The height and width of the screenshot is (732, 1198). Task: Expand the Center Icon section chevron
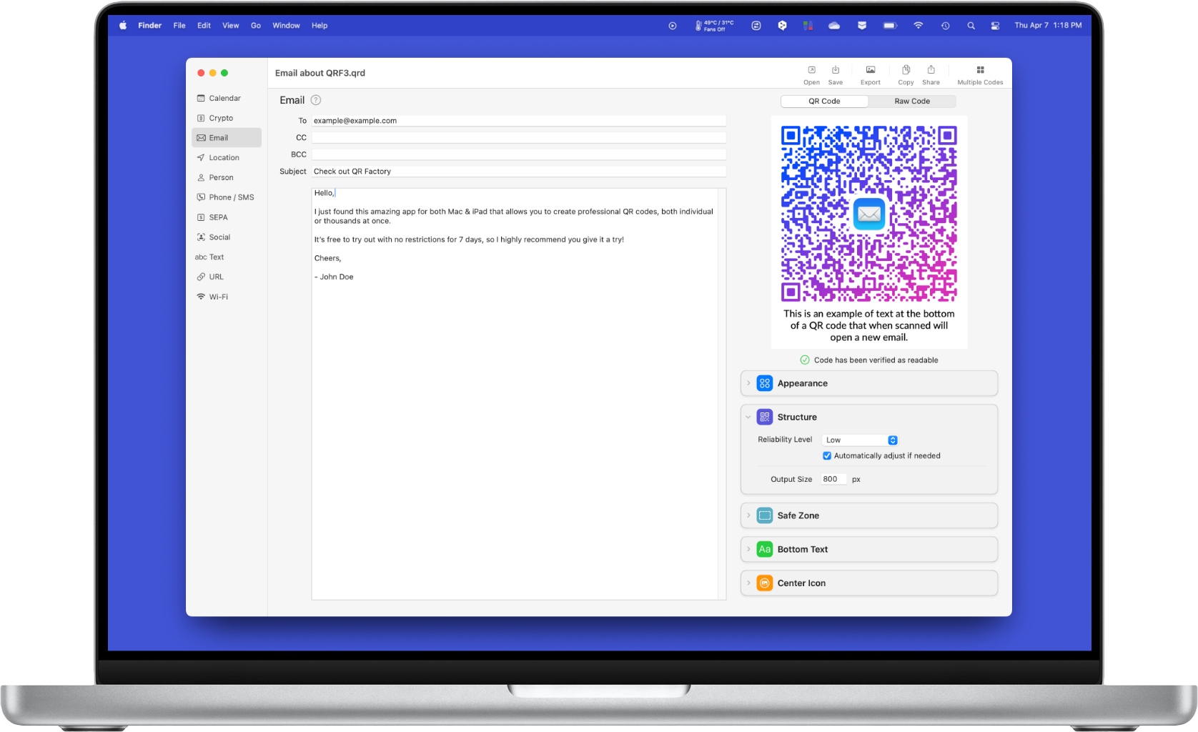pyautogui.click(x=748, y=583)
